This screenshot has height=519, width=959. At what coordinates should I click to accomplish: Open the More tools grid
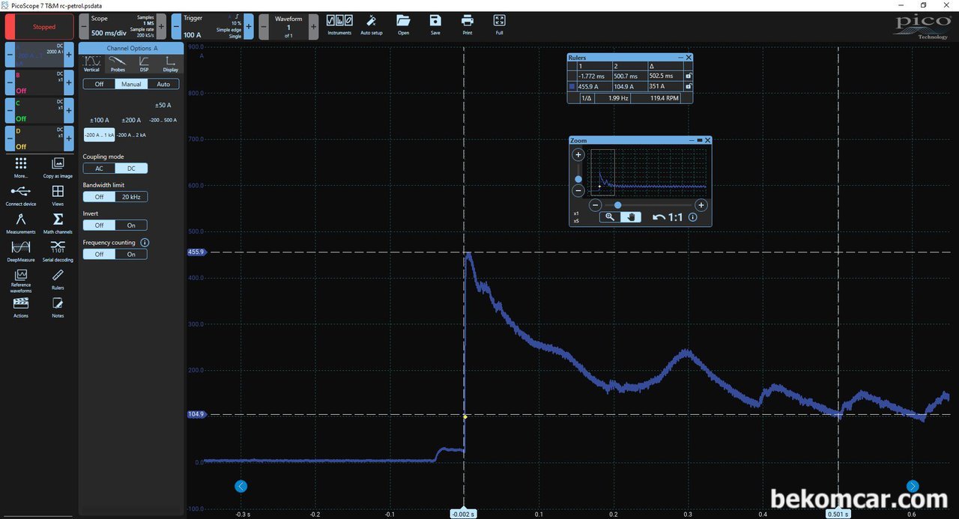click(x=21, y=167)
